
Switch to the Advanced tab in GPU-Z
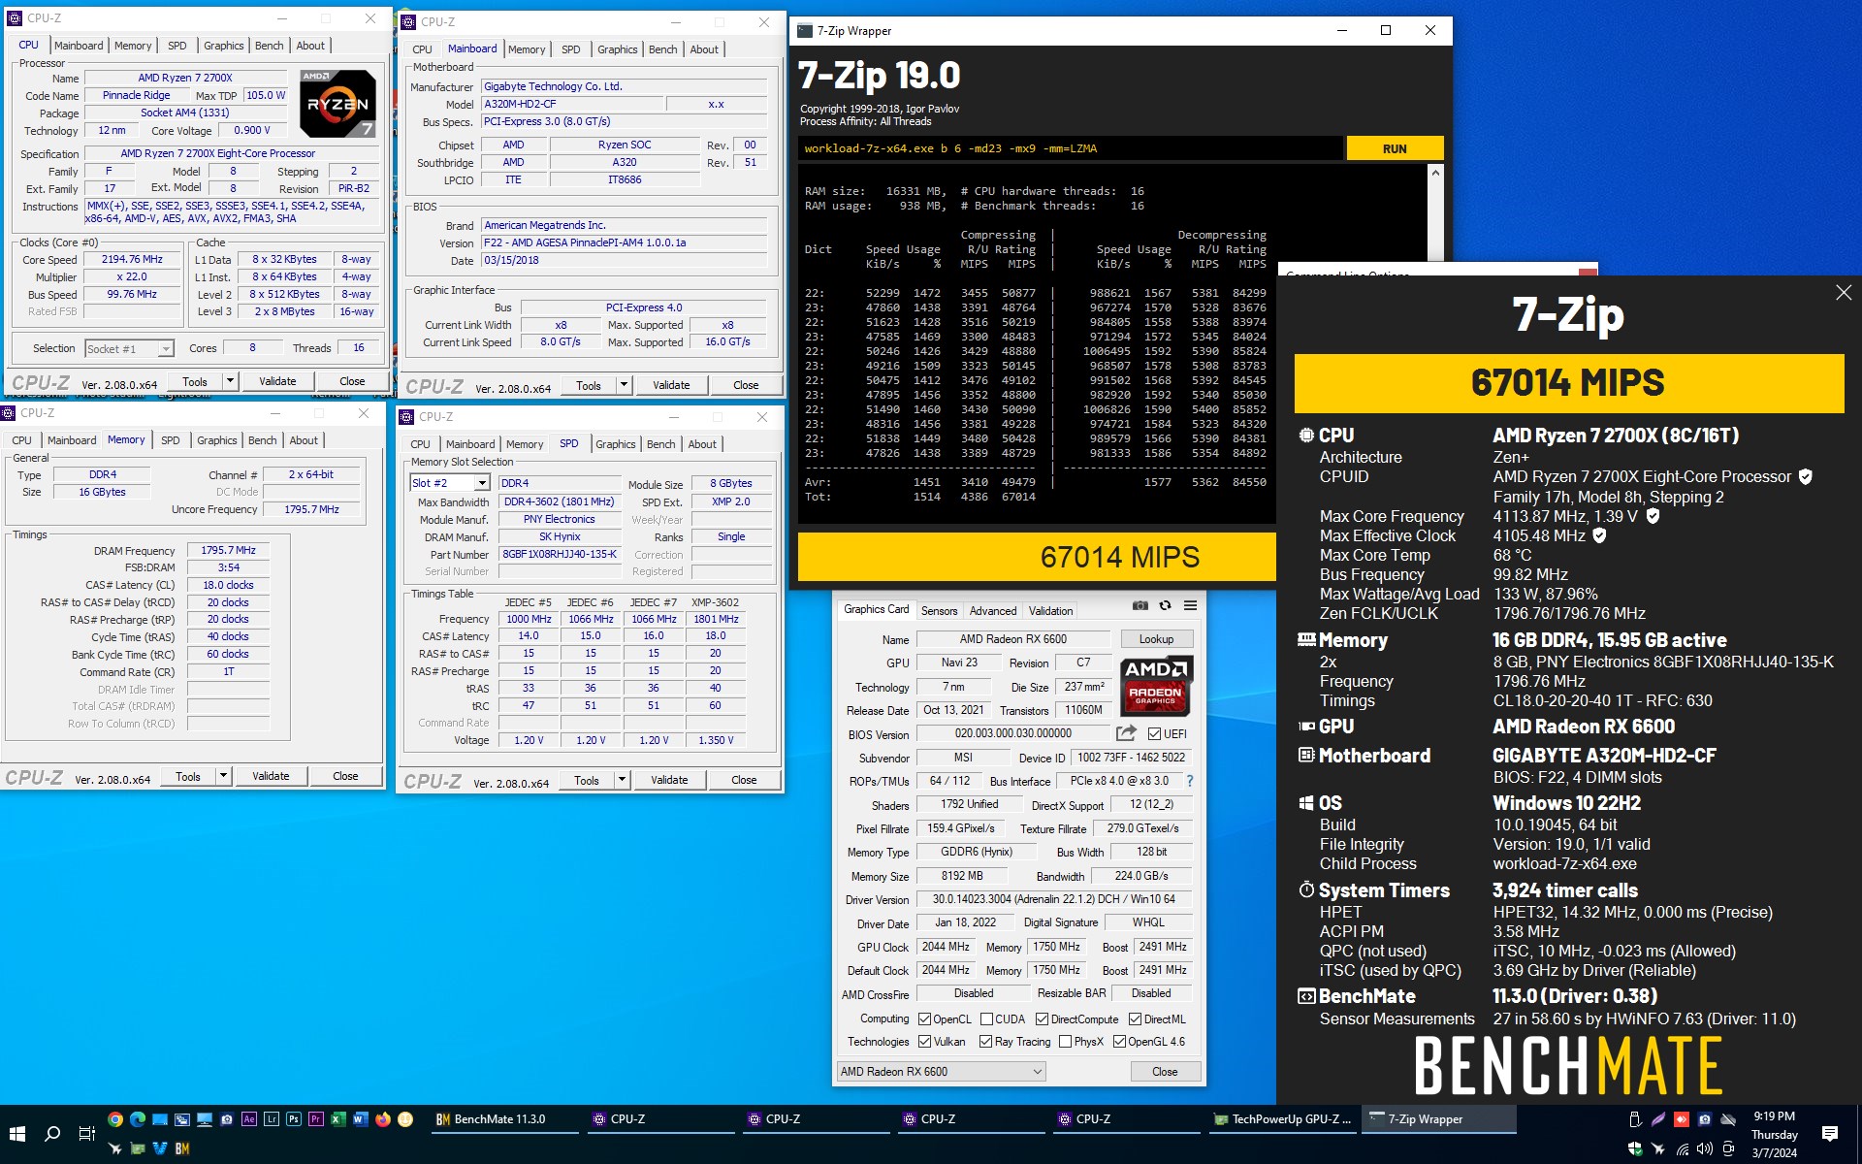coord(993,611)
